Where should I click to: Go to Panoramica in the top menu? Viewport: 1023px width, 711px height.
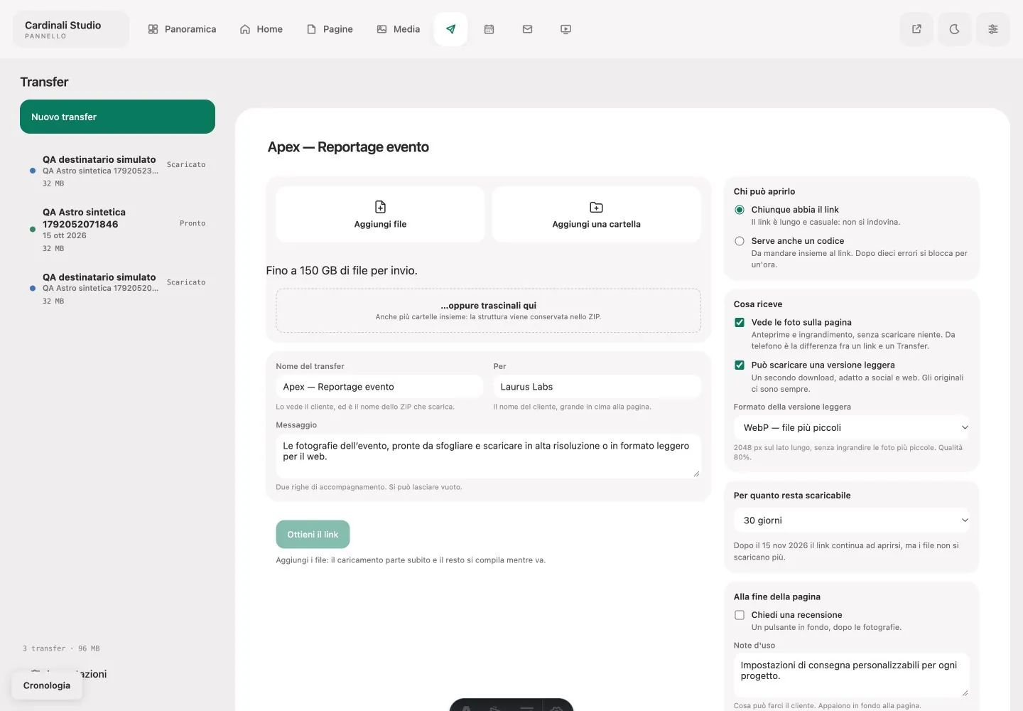[182, 29]
